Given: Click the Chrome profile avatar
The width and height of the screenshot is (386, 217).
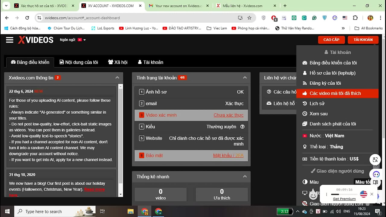Looking at the screenshot, I should (x=370, y=18).
